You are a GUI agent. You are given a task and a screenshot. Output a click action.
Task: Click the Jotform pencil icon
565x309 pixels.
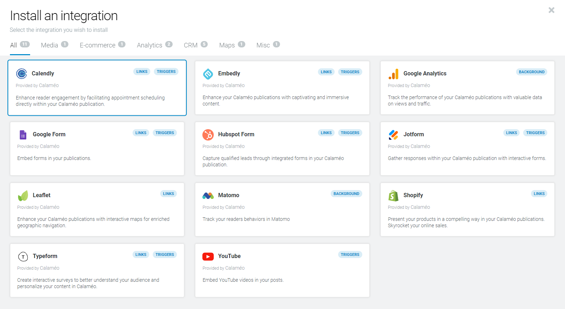(393, 135)
